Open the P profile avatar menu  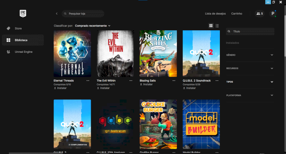pyautogui.click(x=273, y=14)
